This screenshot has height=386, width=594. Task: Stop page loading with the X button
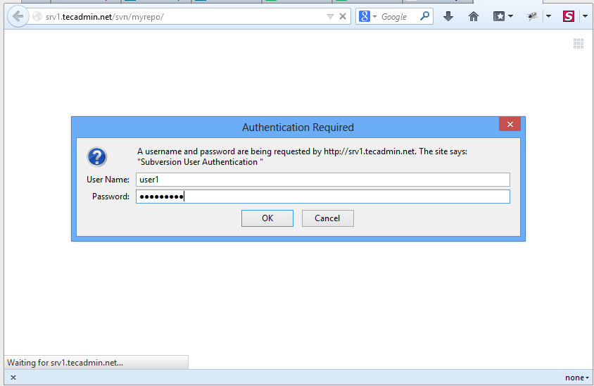(x=343, y=16)
